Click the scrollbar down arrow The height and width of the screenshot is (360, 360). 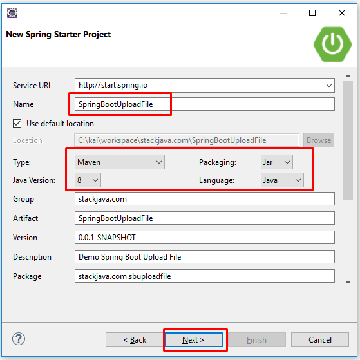click(x=348, y=281)
